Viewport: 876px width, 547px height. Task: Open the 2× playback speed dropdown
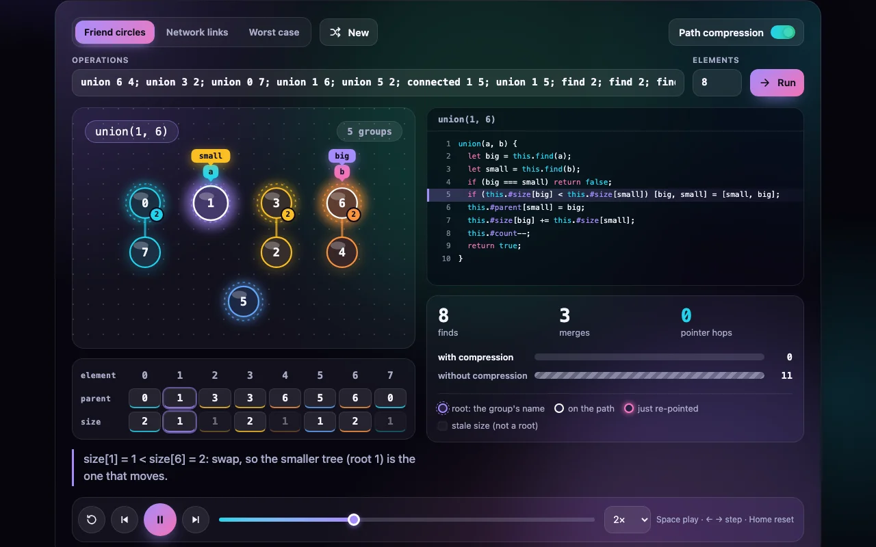click(627, 520)
